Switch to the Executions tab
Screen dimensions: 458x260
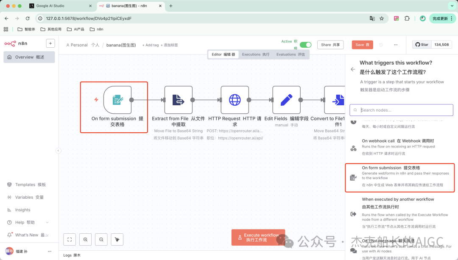(256, 55)
